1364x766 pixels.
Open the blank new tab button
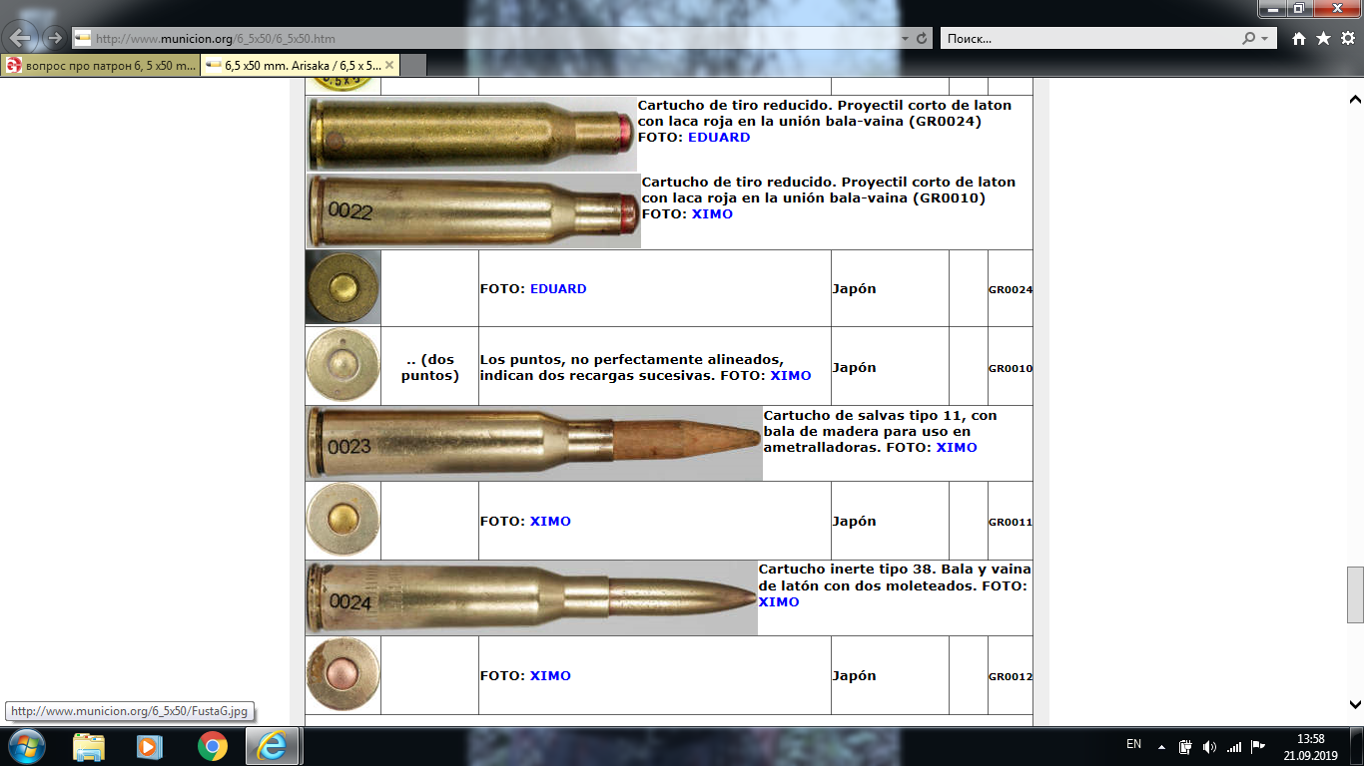[x=413, y=65]
